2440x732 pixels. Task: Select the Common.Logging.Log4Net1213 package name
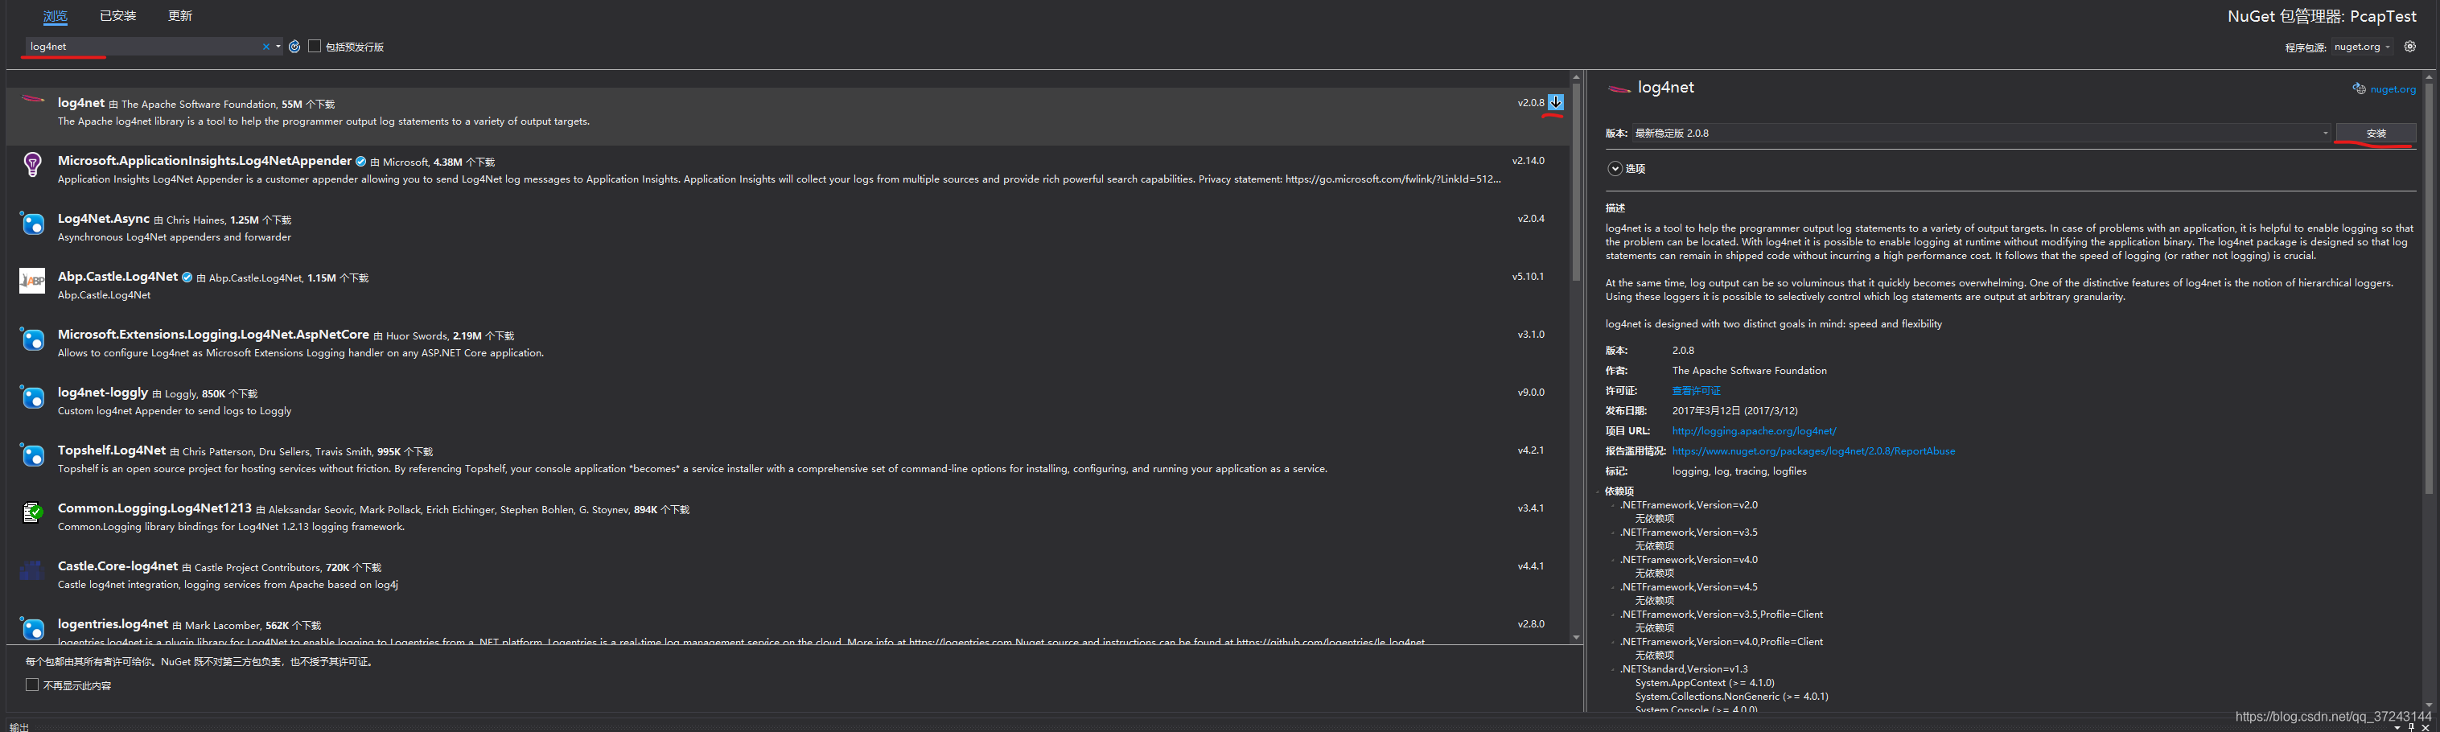click(154, 508)
